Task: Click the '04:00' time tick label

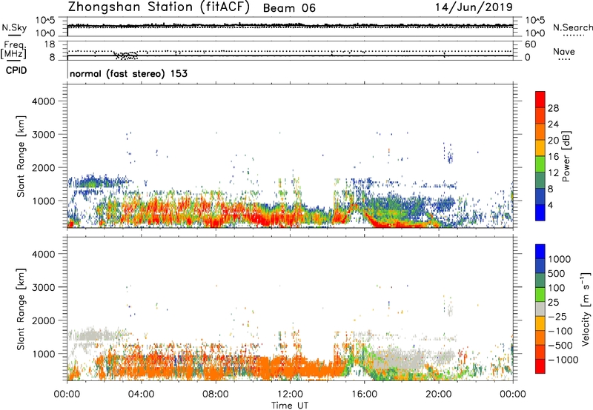Action: (x=141, y=394)
